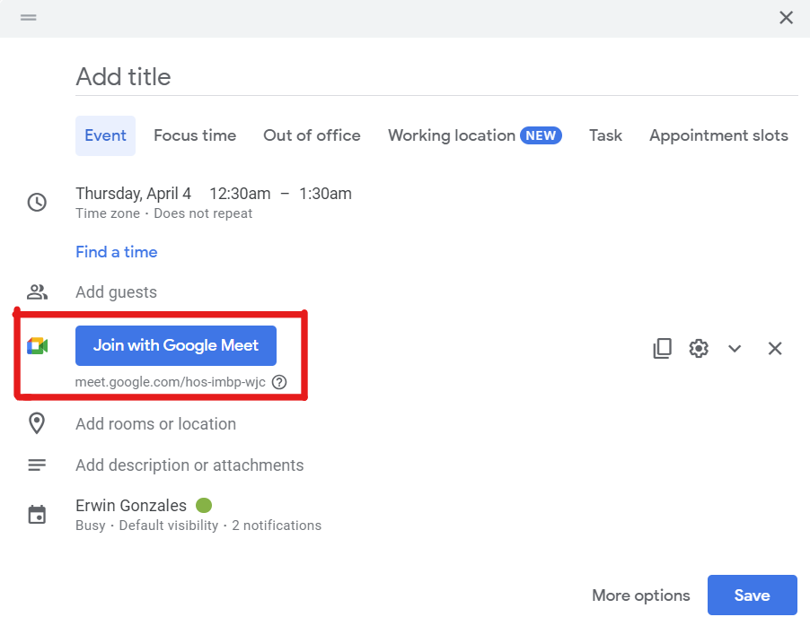Change the Thursday, April 4 date

pyautogui.click(x=133, y=194)
